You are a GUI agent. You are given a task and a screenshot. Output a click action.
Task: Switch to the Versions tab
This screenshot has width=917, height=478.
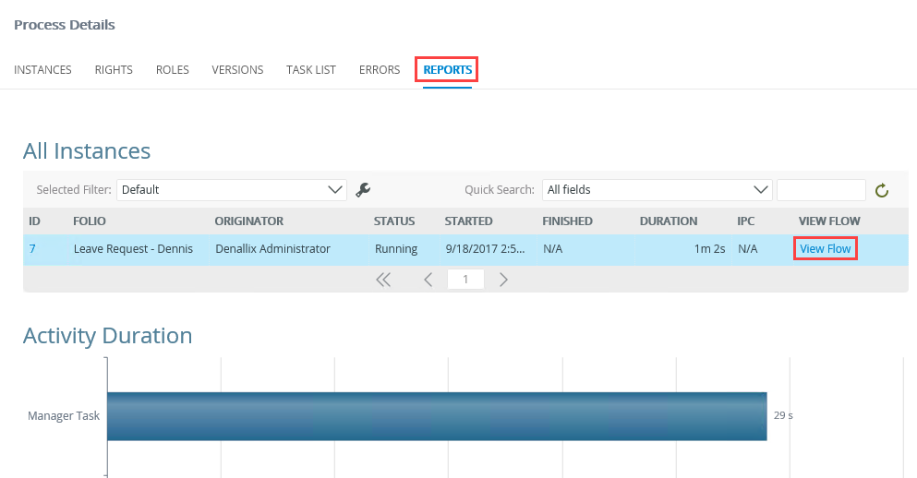point(237,69)
